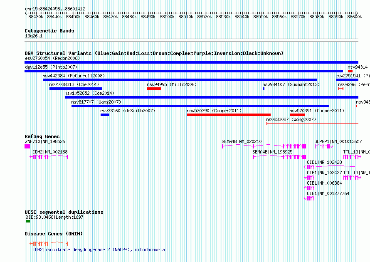Open the IDH2 isocitrate dehydrogenase 2 link

(x=100, y=250)
